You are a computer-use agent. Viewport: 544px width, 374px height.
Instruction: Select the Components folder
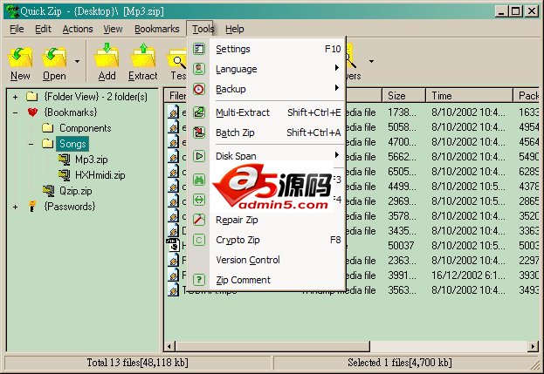tap(86, 128)
